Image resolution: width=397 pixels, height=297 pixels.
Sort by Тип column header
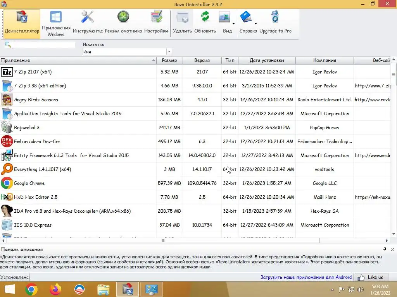pos(230,60)
